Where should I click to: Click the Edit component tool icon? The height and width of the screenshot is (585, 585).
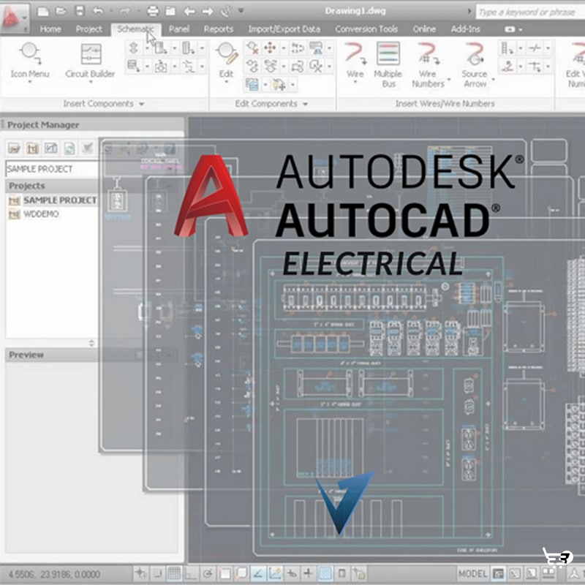click(227, 52)
